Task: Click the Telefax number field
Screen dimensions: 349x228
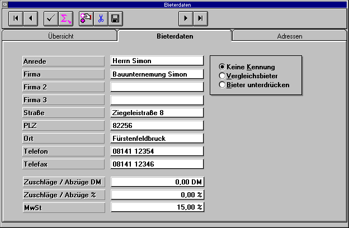Action: click(157, 164)
